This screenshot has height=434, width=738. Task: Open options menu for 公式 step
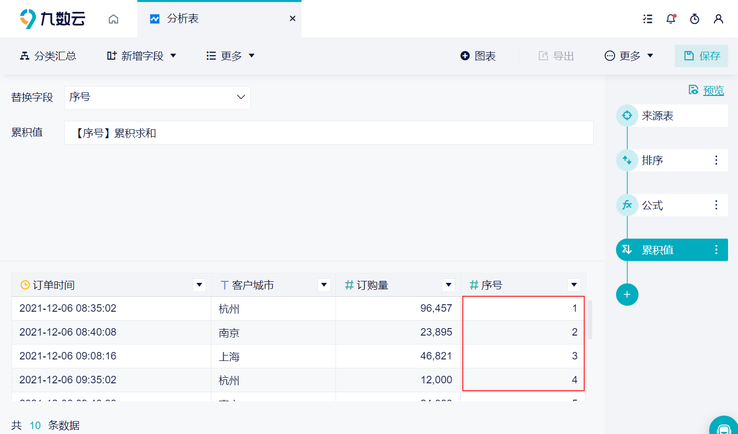716,205
